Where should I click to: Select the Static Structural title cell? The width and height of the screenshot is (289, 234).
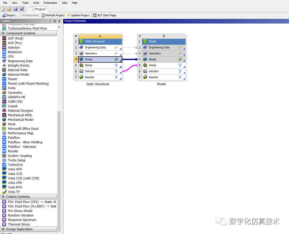tap(100, 42)
